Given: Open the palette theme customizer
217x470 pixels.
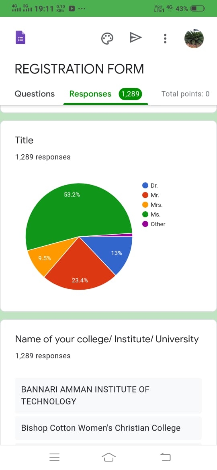Looking at the screenshot, I should [107, 39].
